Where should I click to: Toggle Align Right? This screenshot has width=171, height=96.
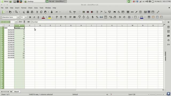tap(65, 17)
